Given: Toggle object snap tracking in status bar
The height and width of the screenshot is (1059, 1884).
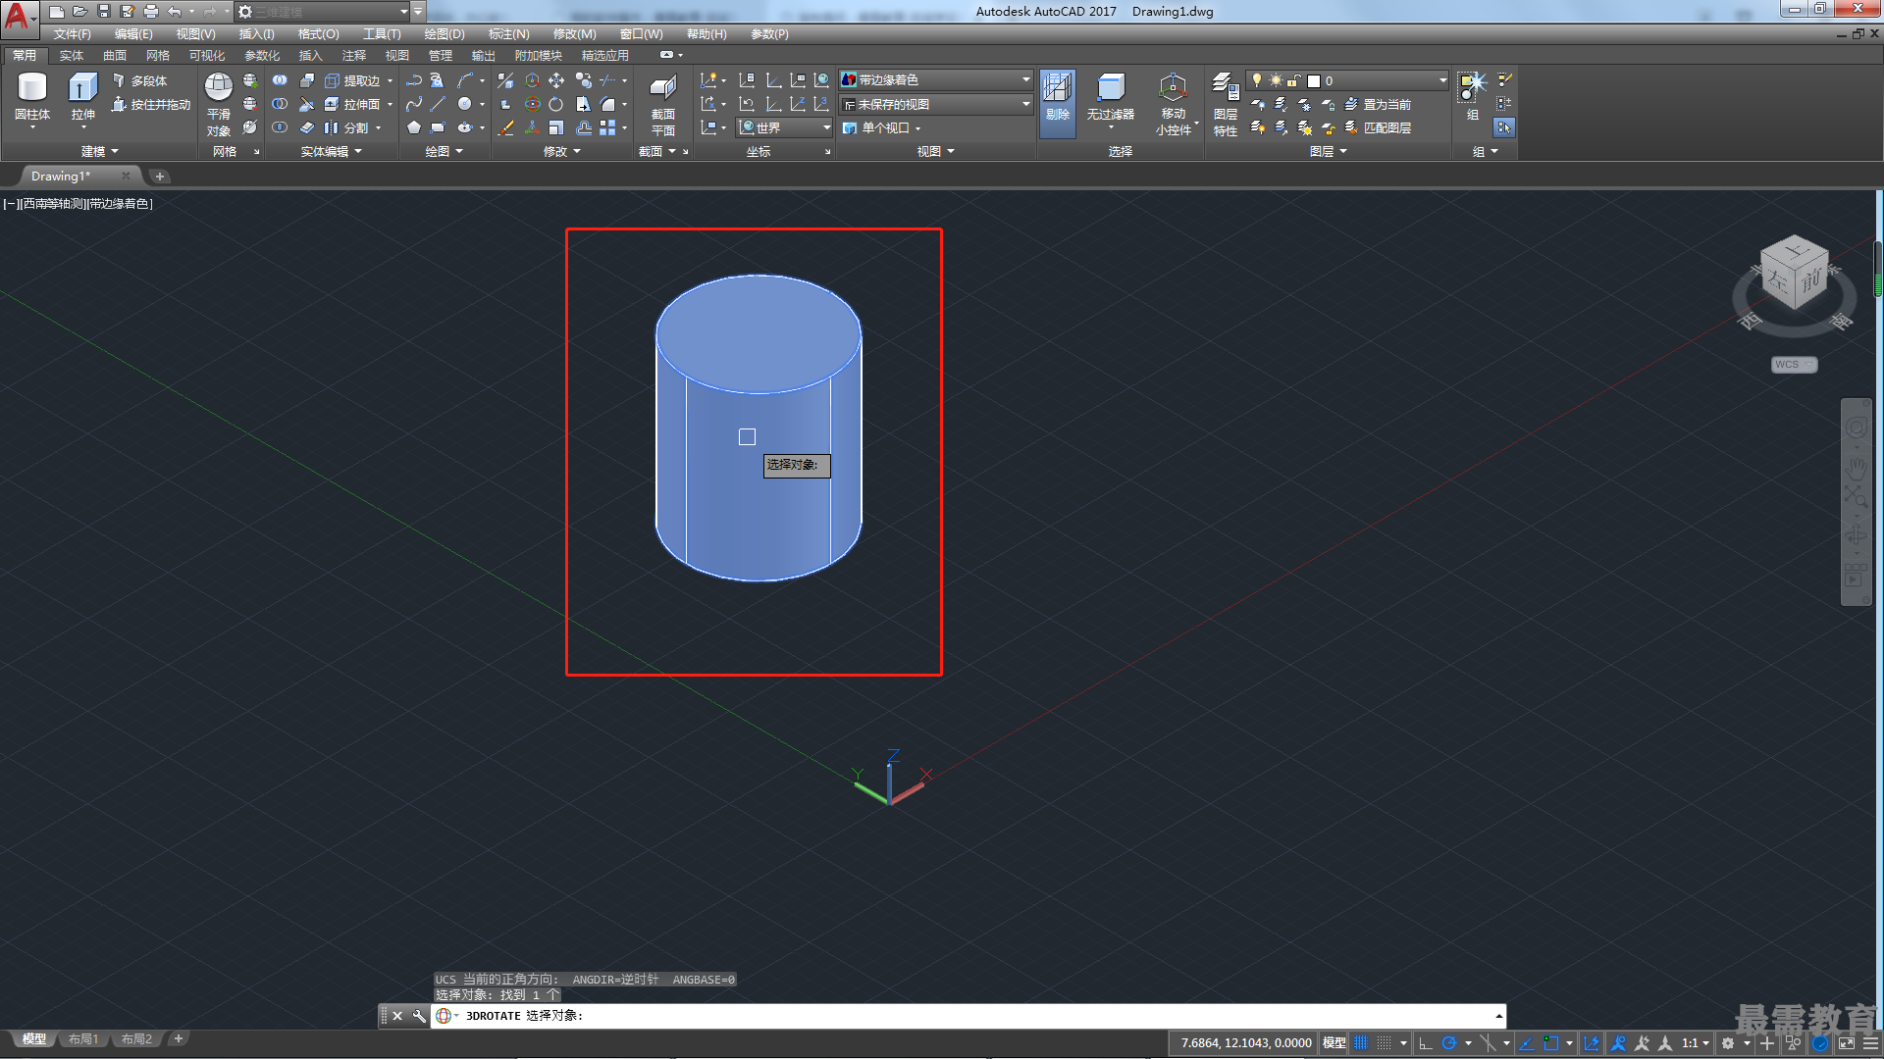Looking at the screenshot, I should pyautogui.click(x=1527, y=1043).
